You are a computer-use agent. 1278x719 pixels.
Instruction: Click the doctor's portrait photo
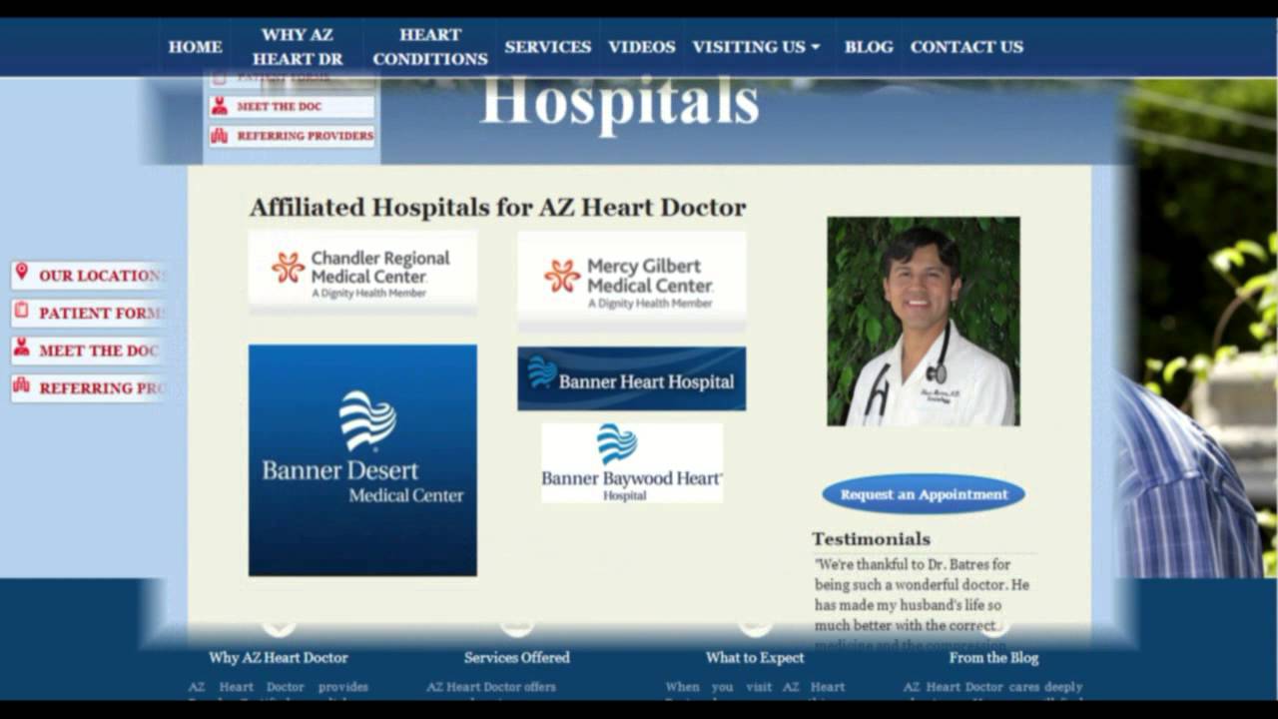coord(924,322)
